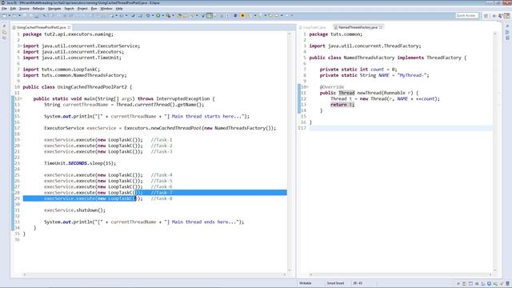
Task: Click 'Main thread ends here...' println line
Action: (144, 222)
